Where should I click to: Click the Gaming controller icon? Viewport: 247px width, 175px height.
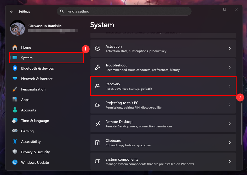click(x=15, y=131)
